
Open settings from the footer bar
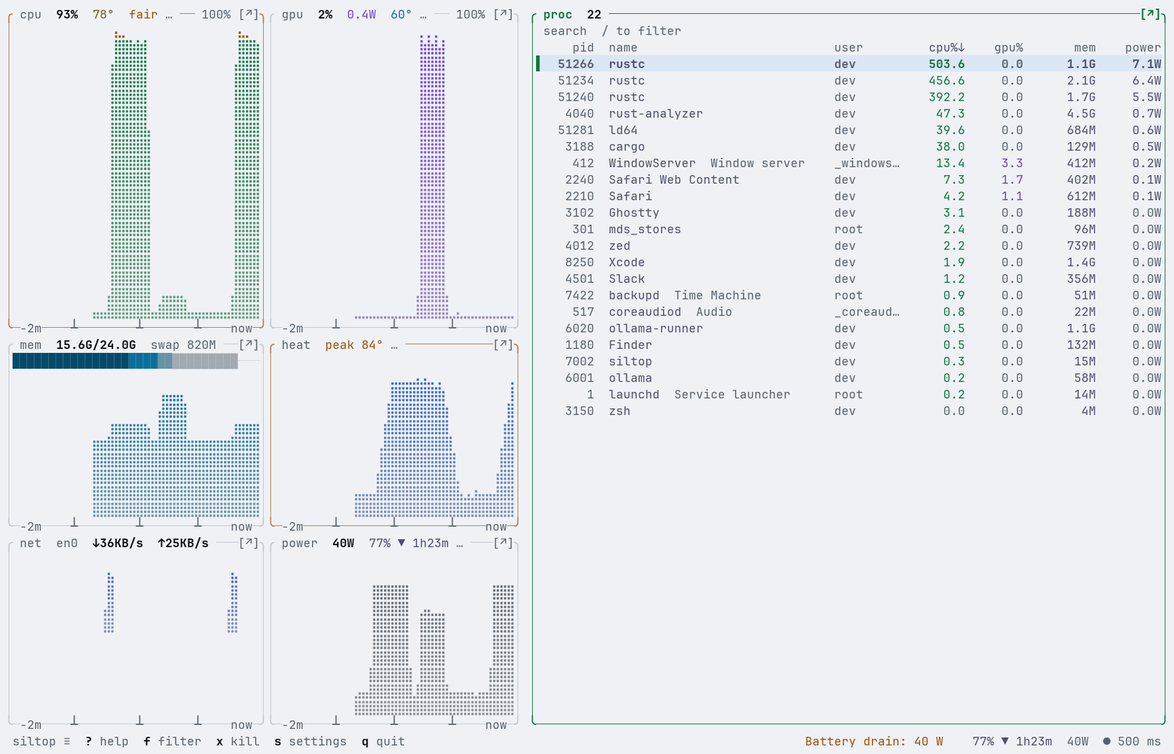[310, 741]
